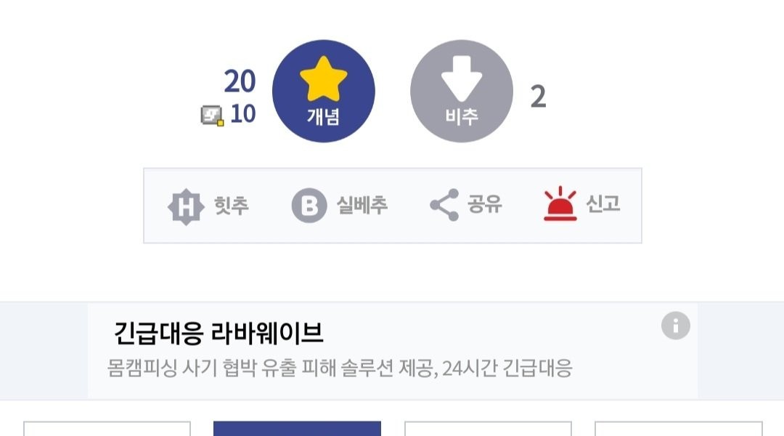
Task: Click the 몸캠피싱 사기 협박 ad description
Action: tap(340, 368)
